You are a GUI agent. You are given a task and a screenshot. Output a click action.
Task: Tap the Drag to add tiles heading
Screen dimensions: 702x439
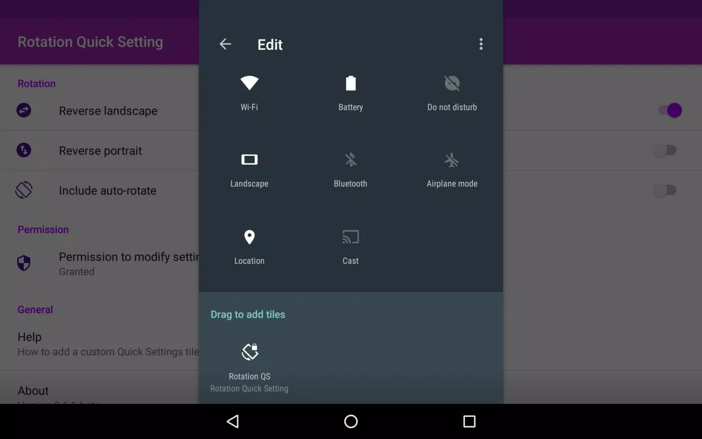(x=248, y=314)
